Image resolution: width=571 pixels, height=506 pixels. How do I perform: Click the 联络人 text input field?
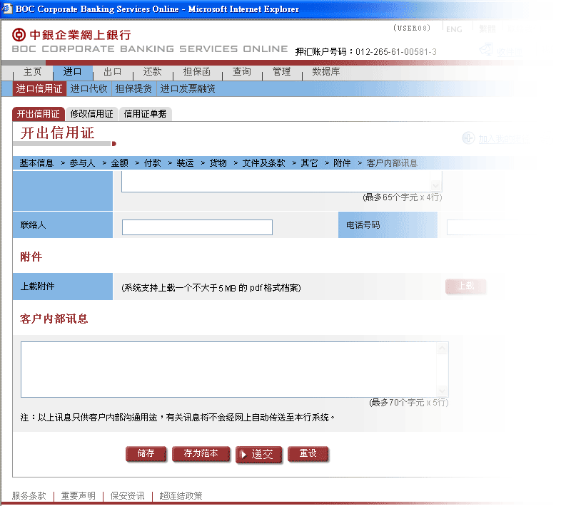click(x=197, y=227)
